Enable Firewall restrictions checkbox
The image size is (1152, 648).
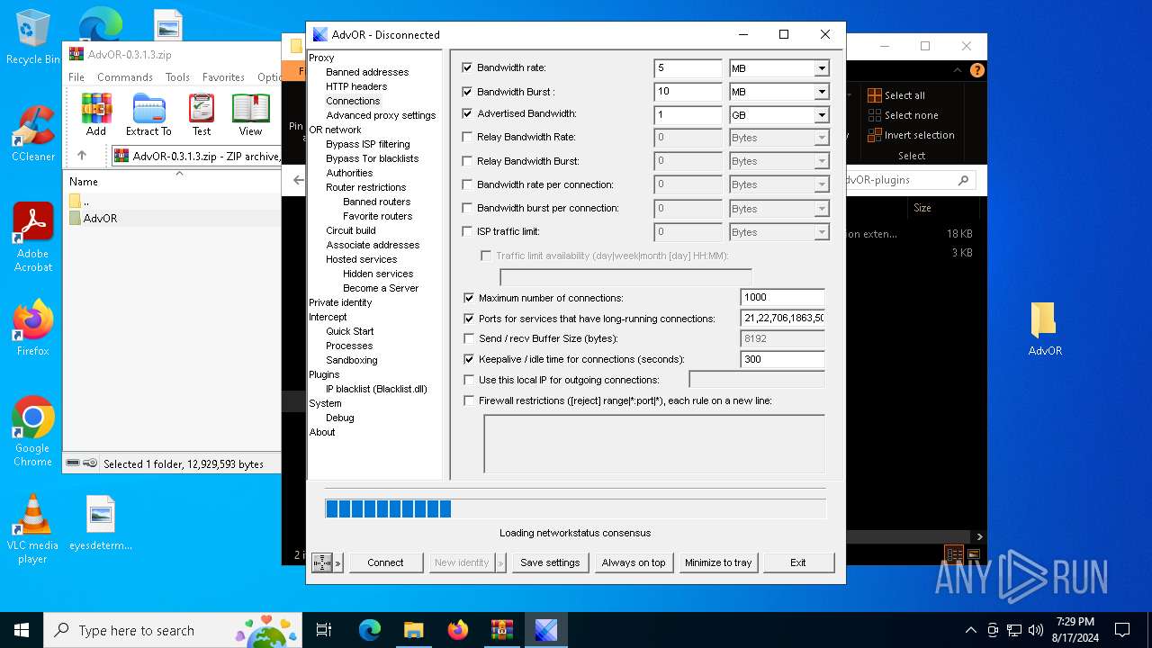(x=469, y=400)
